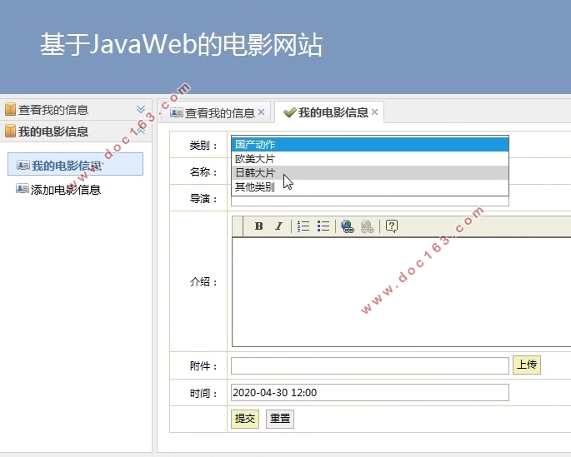Screen dimensions: 571x457
Task: Click the 类别： field label
Action: (203, 146)
